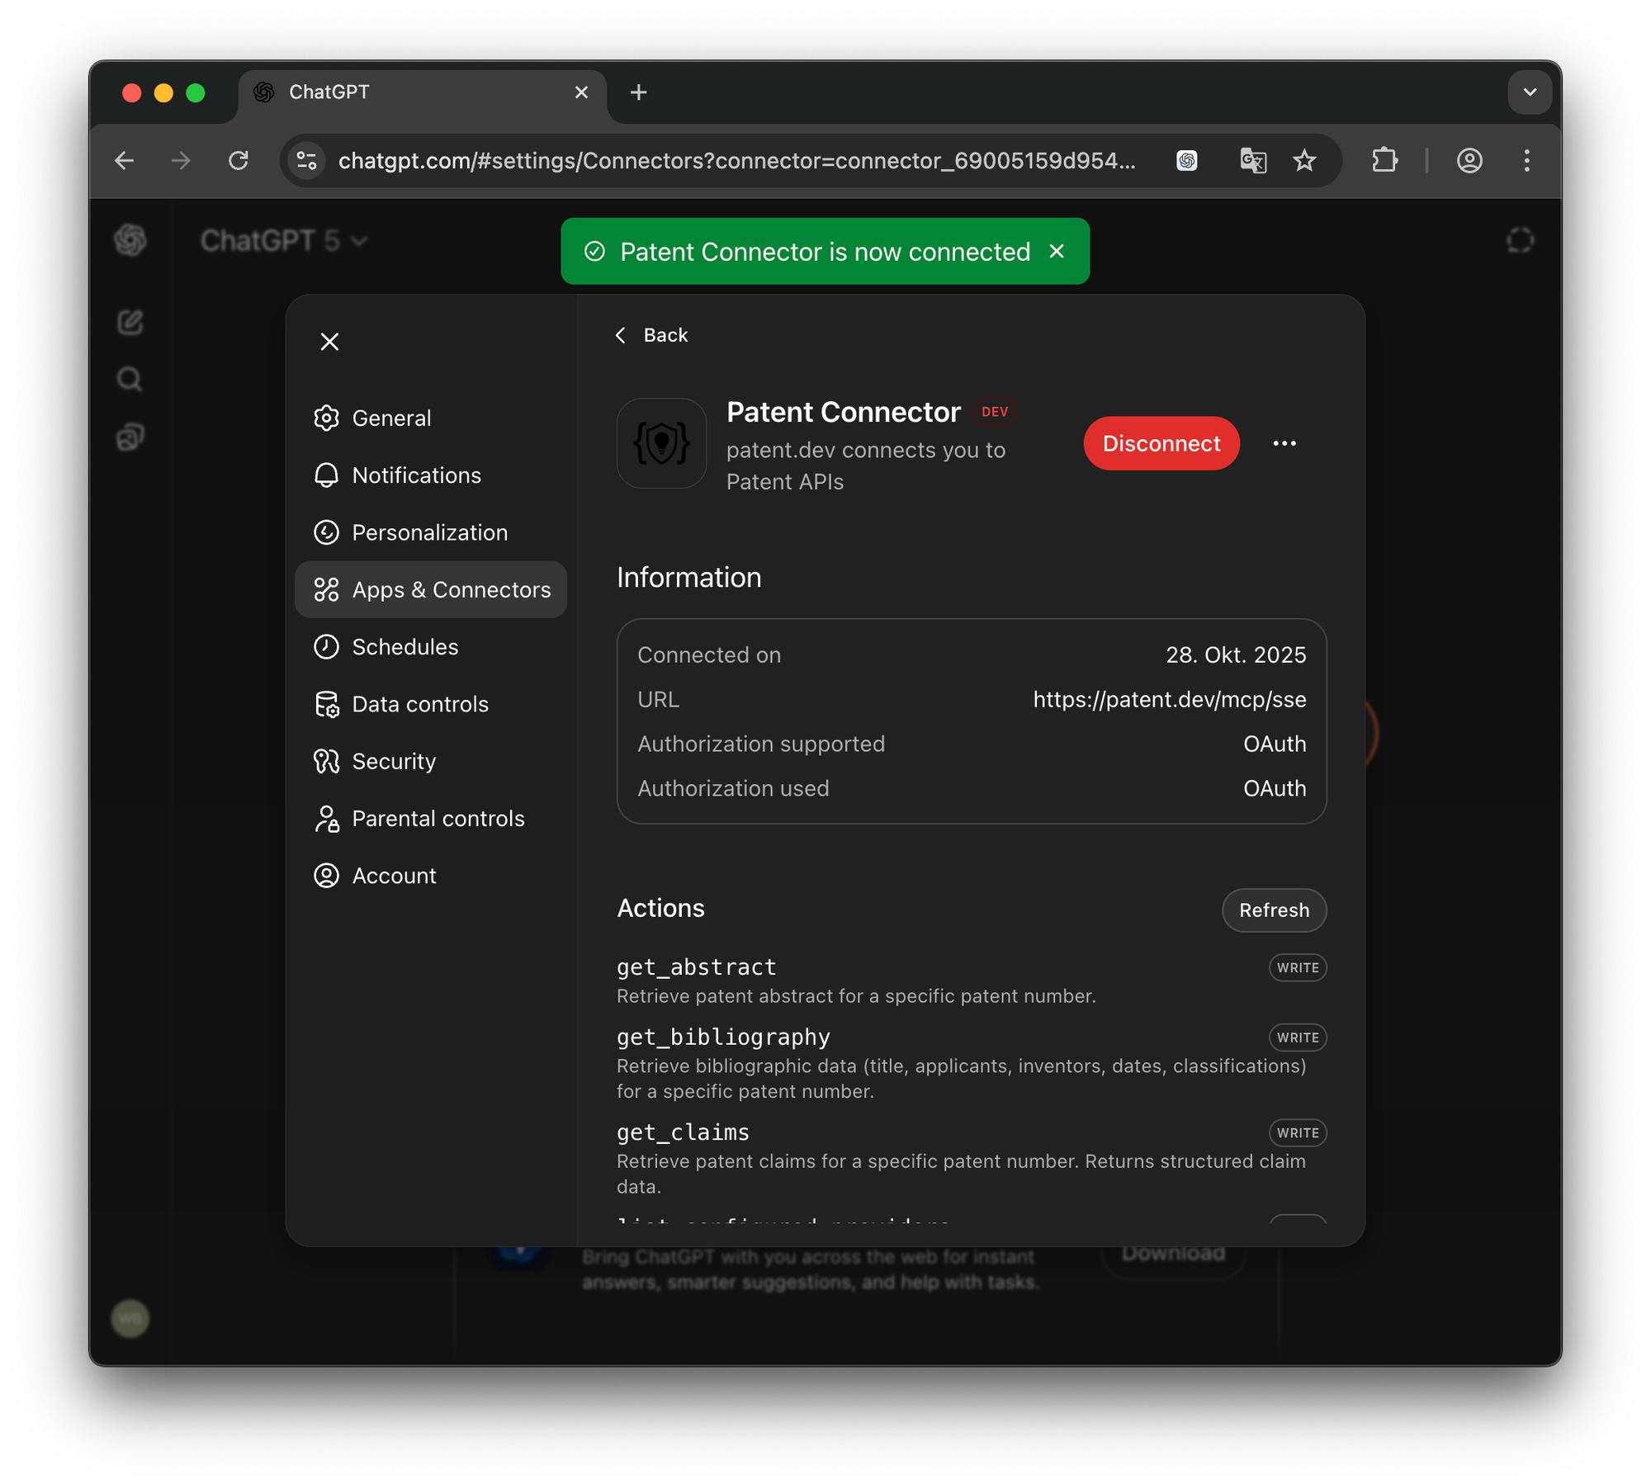
Task: Close the settings dialog with X icon
Action: click(329, 342)
